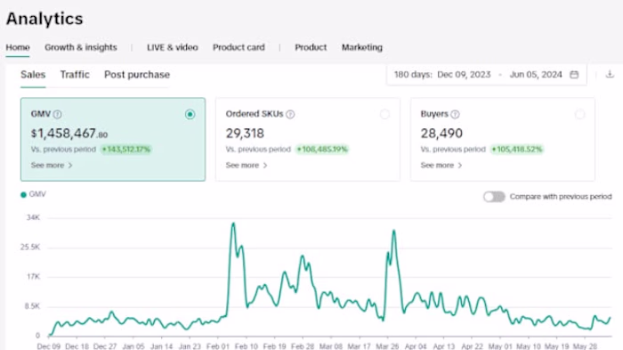Open the LIVE & video tab
This screenshot has width=623, height=350.
(173, 47)
